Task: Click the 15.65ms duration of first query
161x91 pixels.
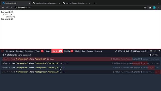Action: tap(115, 59)
